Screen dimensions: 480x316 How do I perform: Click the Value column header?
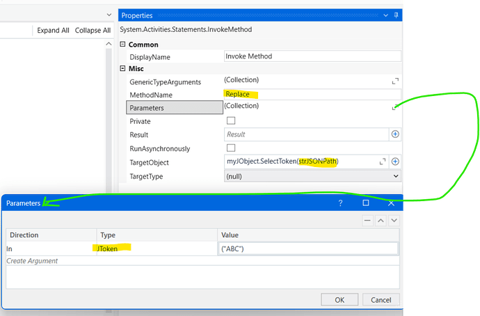coord(308,235)
